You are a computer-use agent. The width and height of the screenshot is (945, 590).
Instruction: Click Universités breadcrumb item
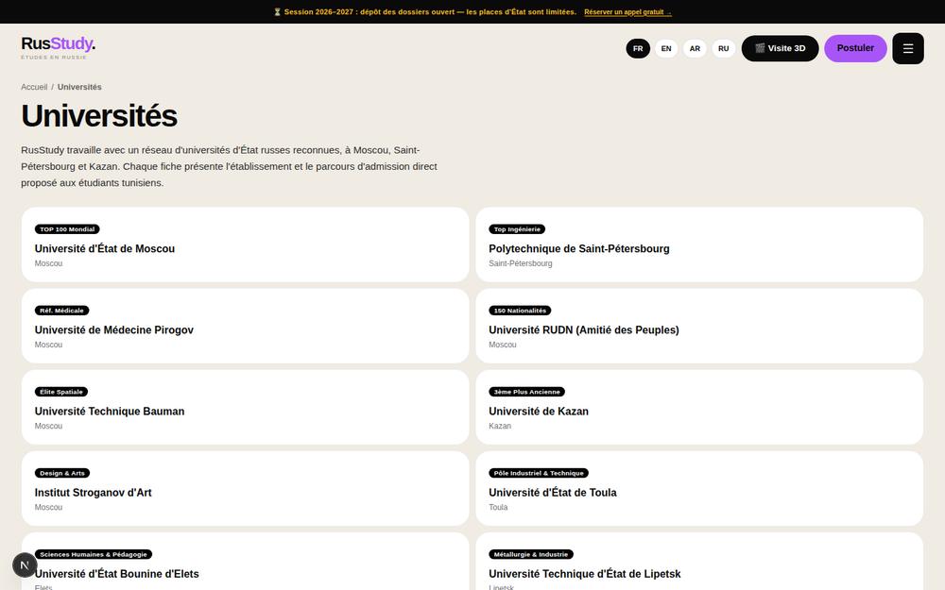(x=79, y=87)
